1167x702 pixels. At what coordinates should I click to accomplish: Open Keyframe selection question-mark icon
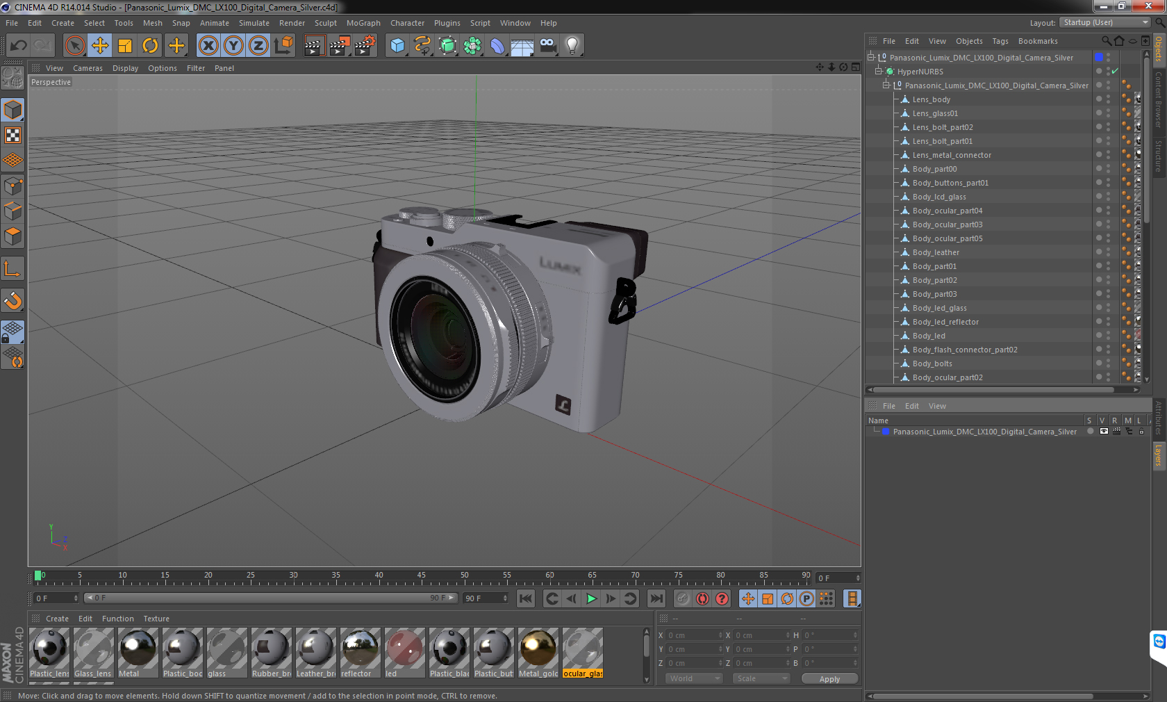pos(722,598)
